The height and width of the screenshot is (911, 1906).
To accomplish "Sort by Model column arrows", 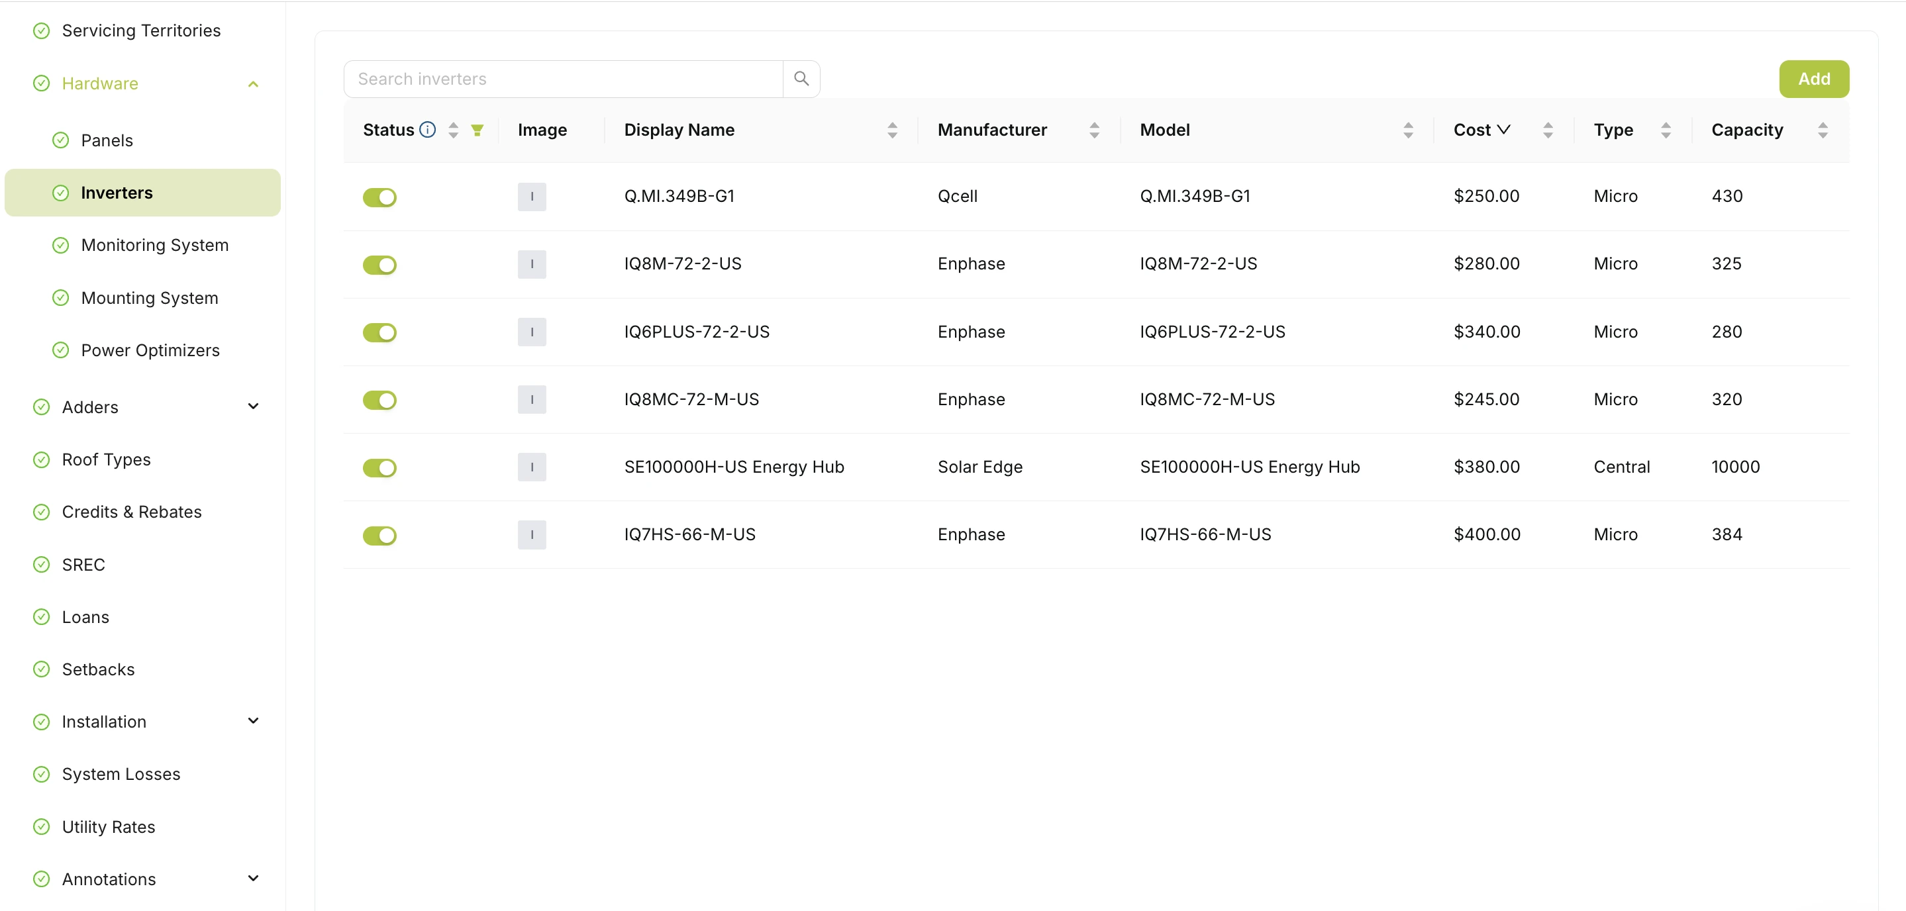I will pos(1408,130).
